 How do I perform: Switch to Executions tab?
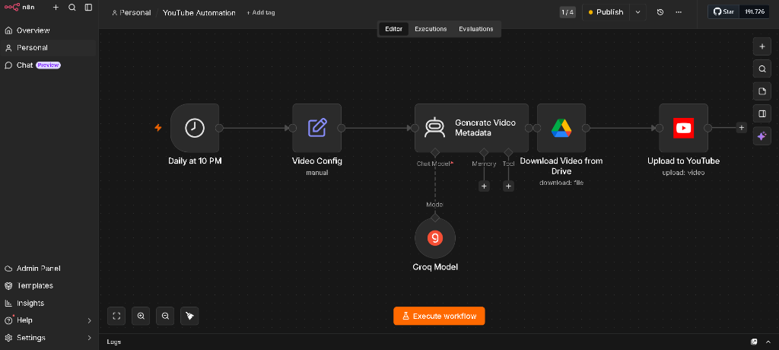(431, 29)
